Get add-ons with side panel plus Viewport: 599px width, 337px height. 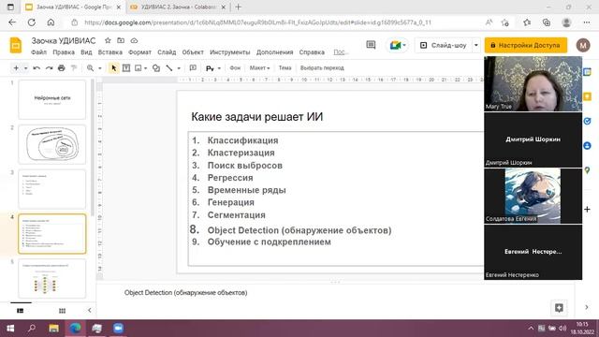(587, 210)
